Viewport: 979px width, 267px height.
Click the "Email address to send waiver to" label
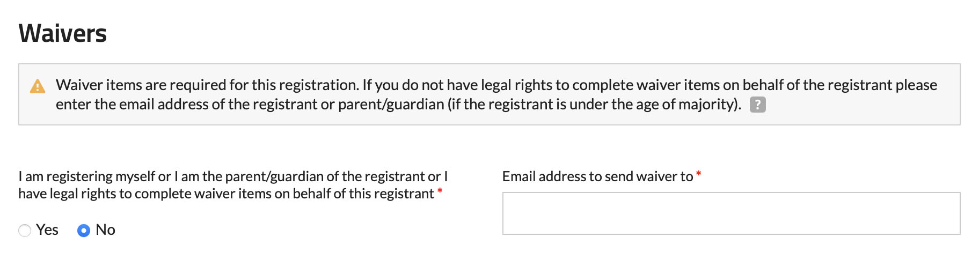[597, 176]
